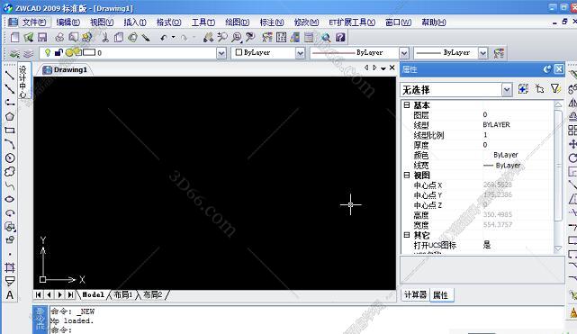Screen dimensions: 577x334
Task: Select the Rectangle draw tool
Action: click(x=10, y=131)
